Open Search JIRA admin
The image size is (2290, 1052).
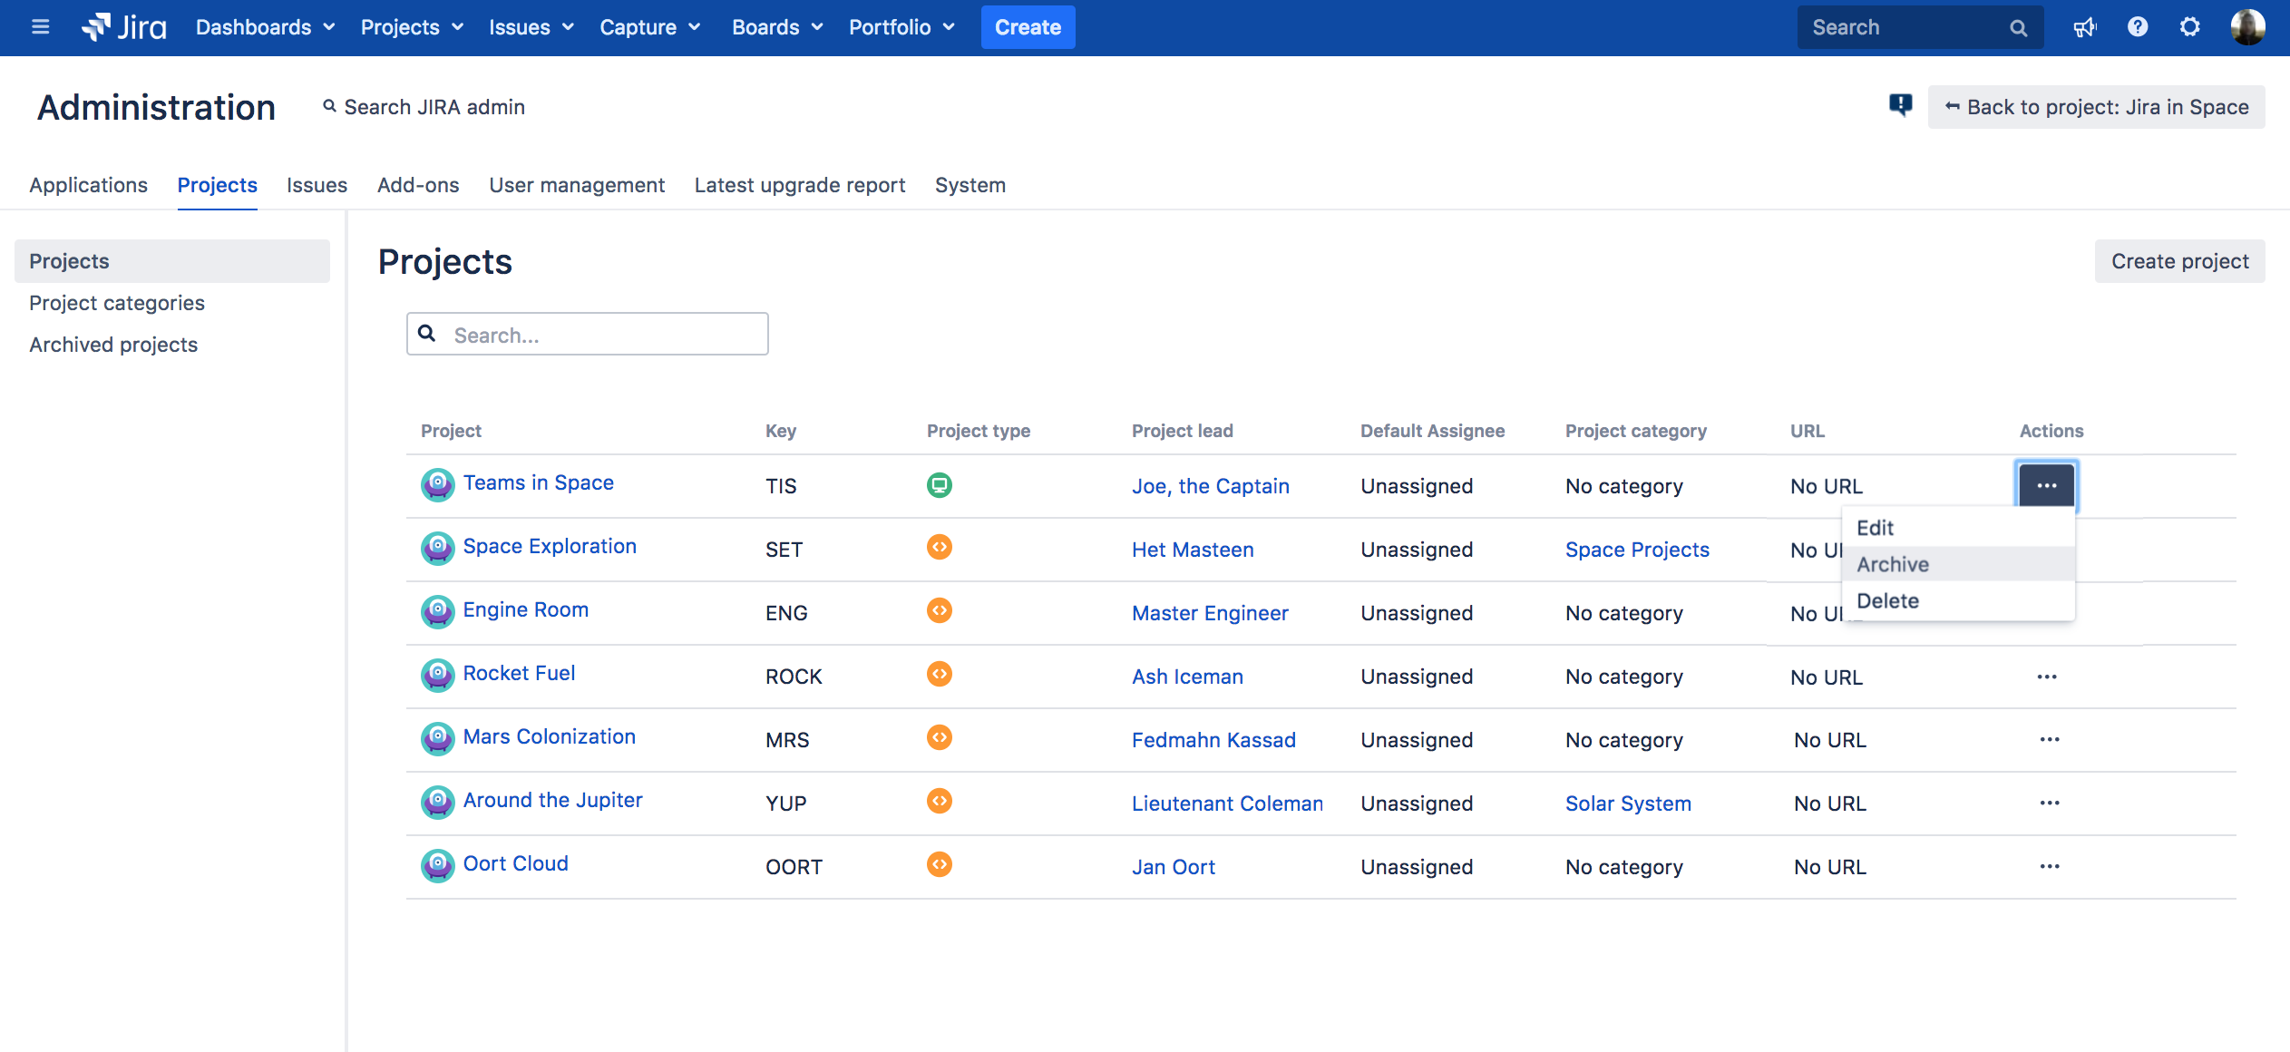[424, 107]
